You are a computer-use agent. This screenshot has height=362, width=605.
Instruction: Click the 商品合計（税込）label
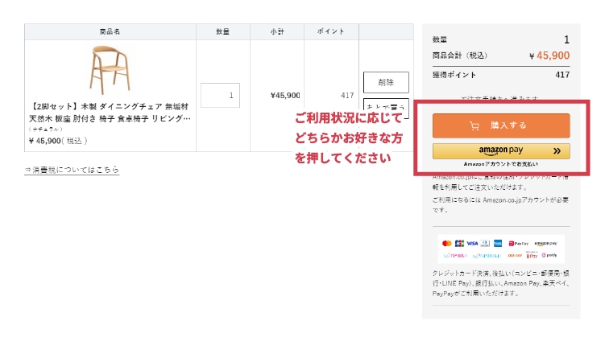(x=460, y=56)
